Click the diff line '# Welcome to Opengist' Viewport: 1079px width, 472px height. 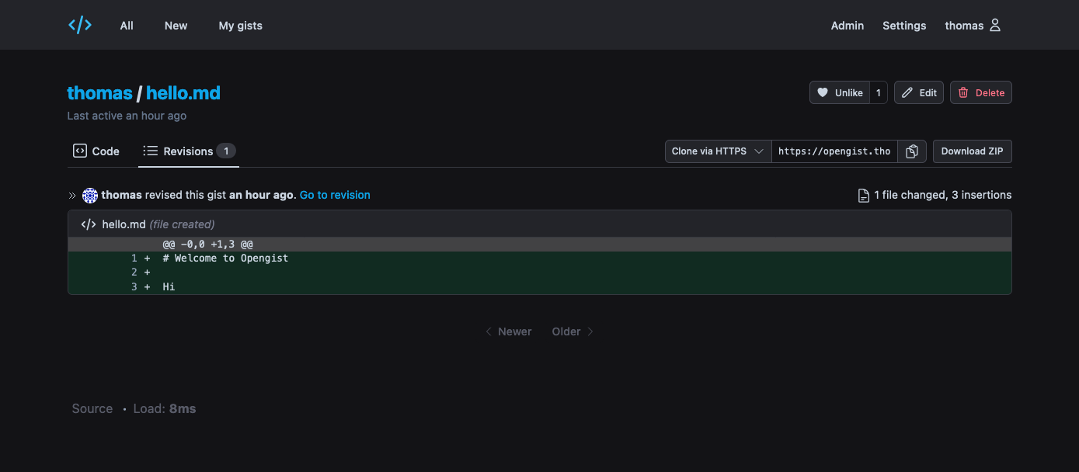pos(225,258)
